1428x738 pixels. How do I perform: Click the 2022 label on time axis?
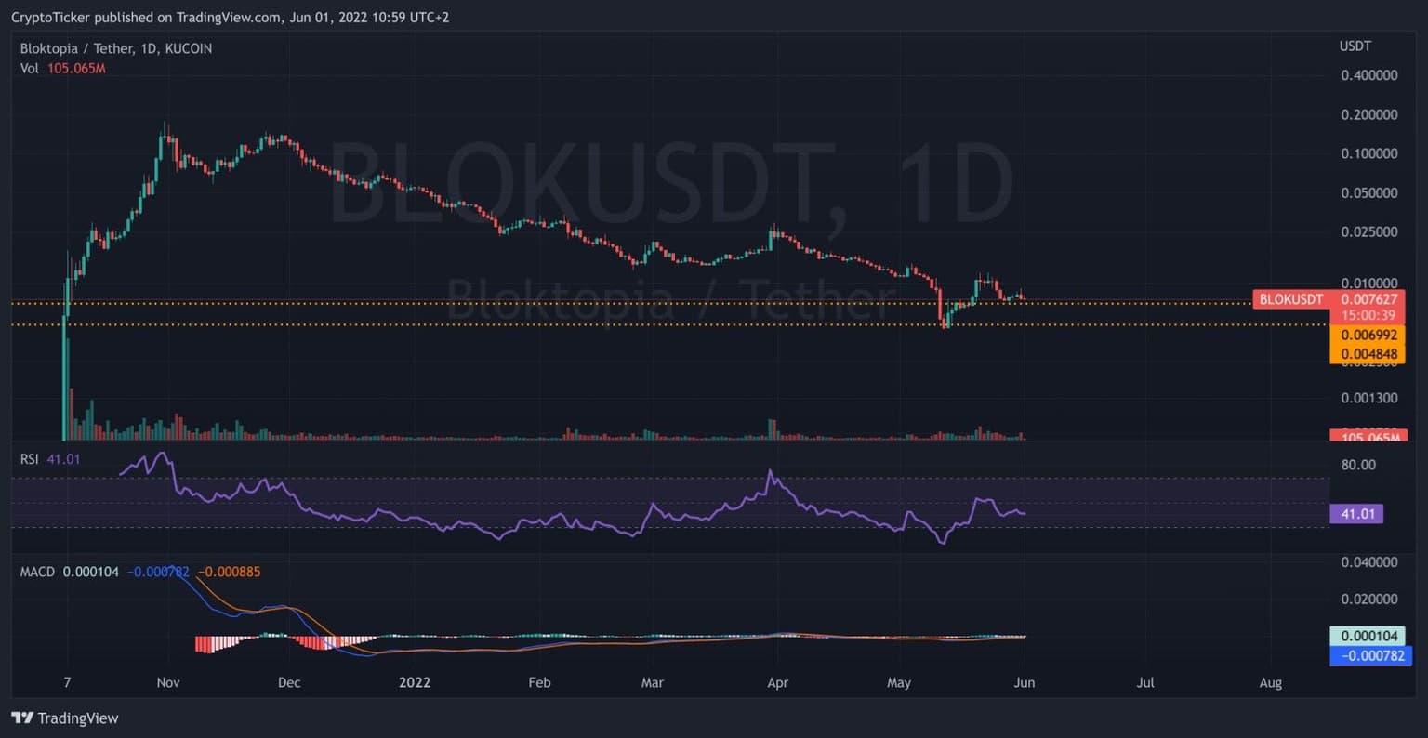414,682
